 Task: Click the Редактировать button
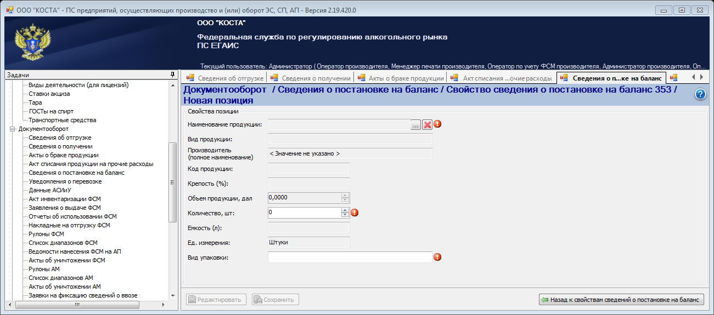point(216,300)
